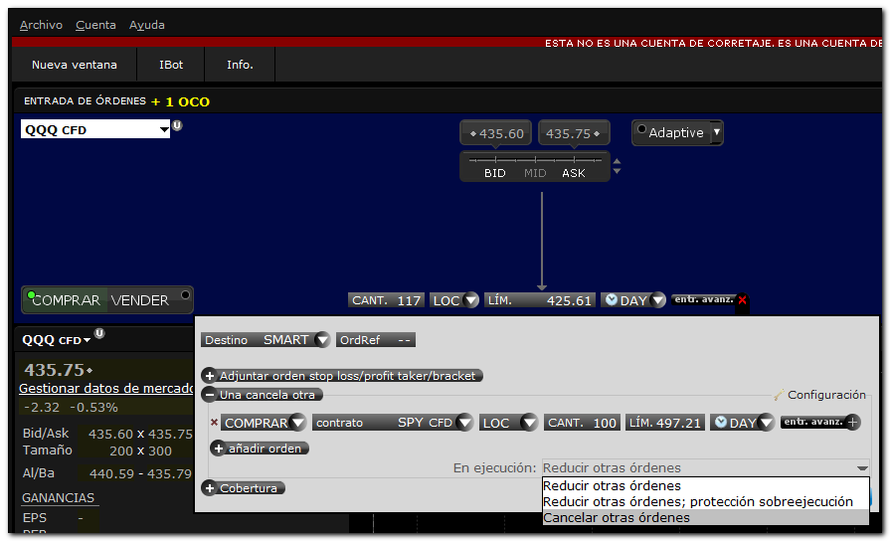The height and width of the screenshot is (541, 890).
Task: Open the Destino SMART dropdown
Action: pyautogui.click(x=322, y=340)
